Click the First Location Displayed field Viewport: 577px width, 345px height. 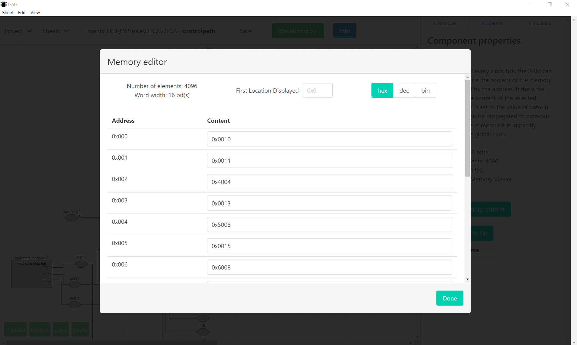pos(317,91)
